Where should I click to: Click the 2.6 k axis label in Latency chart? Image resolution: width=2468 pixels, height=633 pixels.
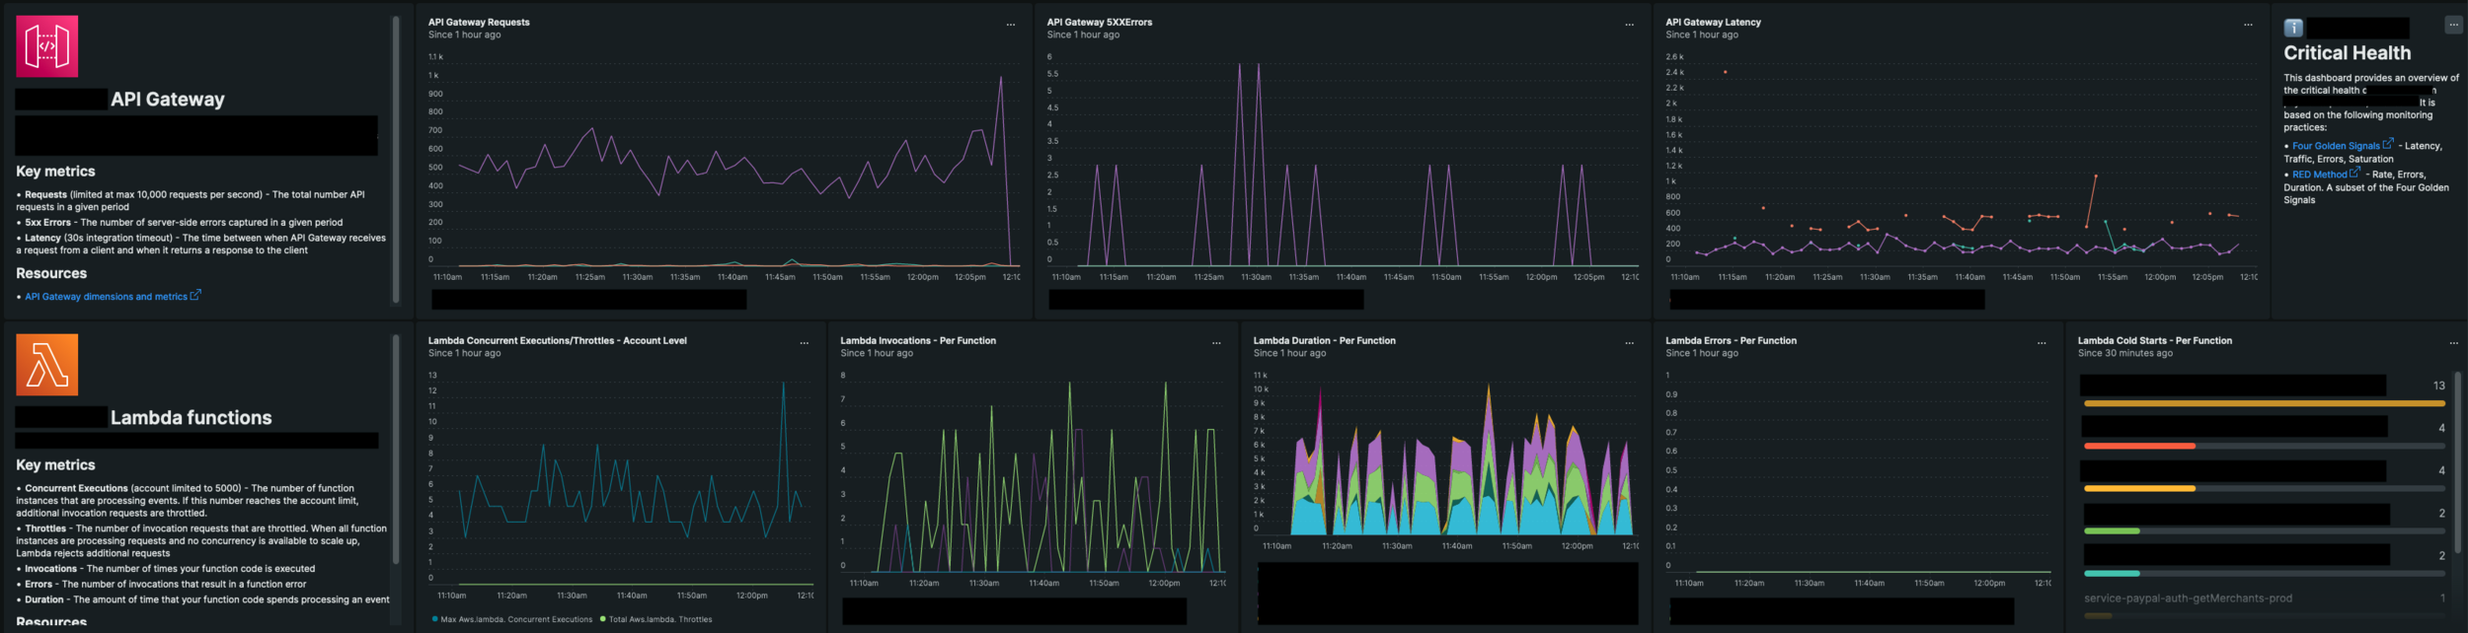tap(1674, 57)
